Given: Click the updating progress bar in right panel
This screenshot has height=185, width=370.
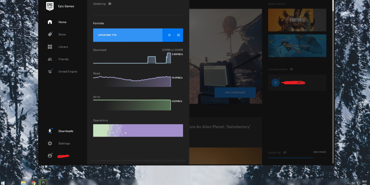Looking at the screenshot, I should 297,158.
